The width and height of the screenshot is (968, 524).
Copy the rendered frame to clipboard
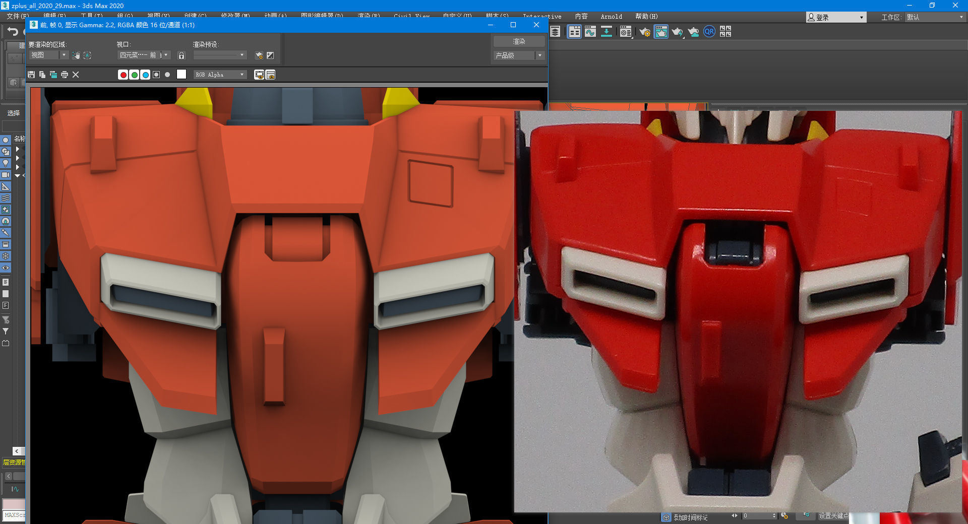(x=42, y=74)
